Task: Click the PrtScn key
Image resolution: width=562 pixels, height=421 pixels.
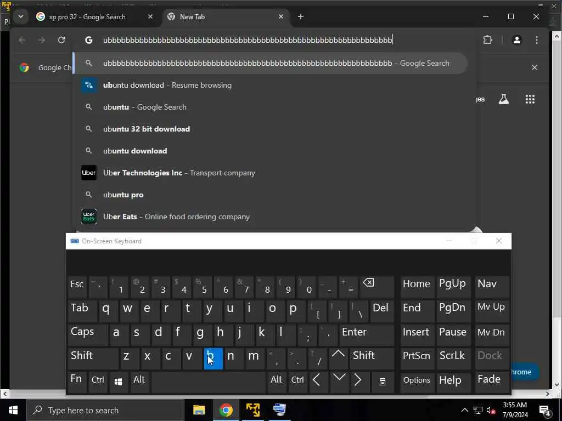Action: [x=417, y=359]
